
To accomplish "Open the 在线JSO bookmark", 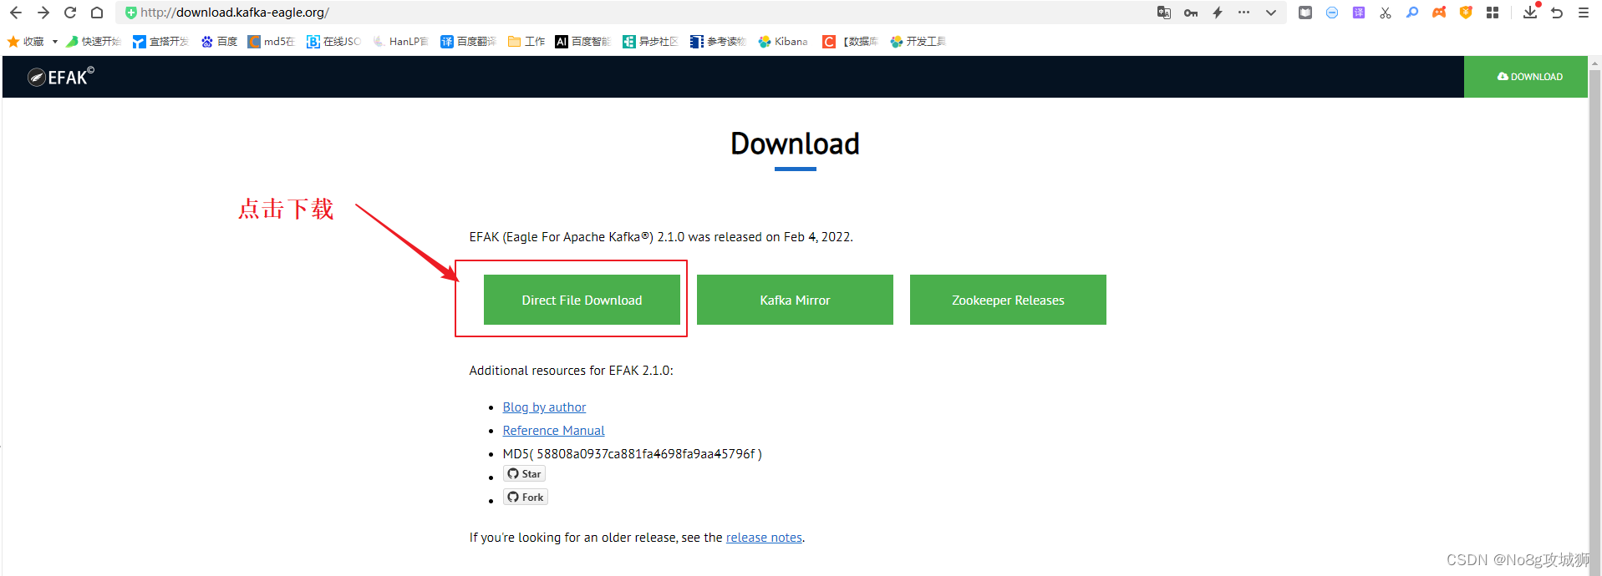I will [333, 42].
